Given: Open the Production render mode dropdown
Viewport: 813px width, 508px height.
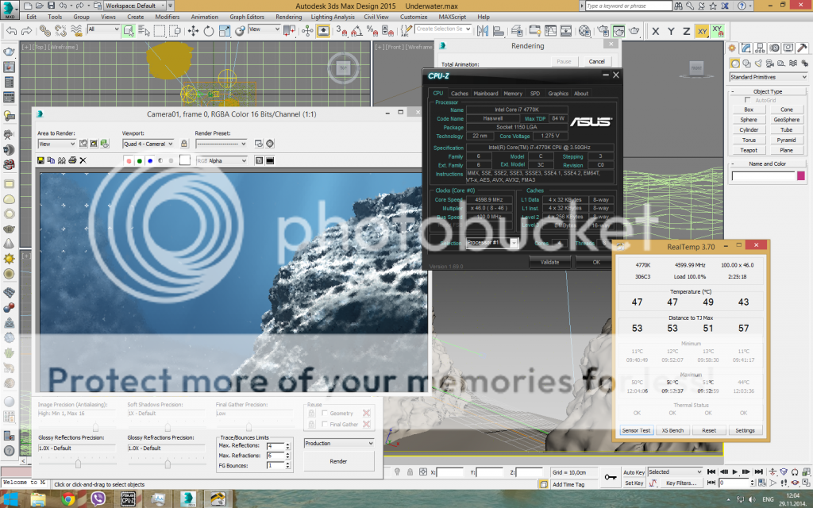Looking at the screenshot, I should coord(338,443).
